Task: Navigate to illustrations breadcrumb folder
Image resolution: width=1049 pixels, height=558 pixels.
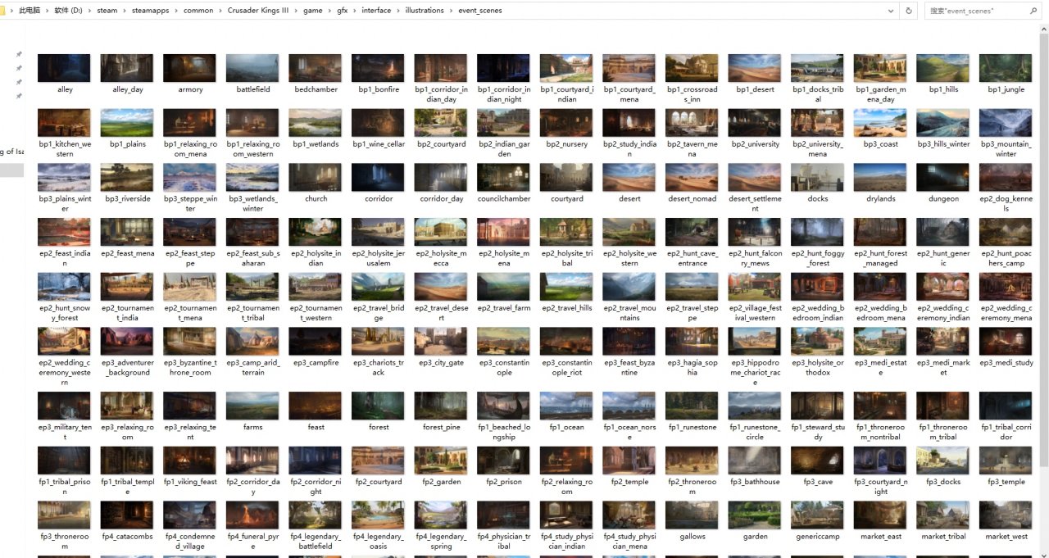Action: point(424,11)
